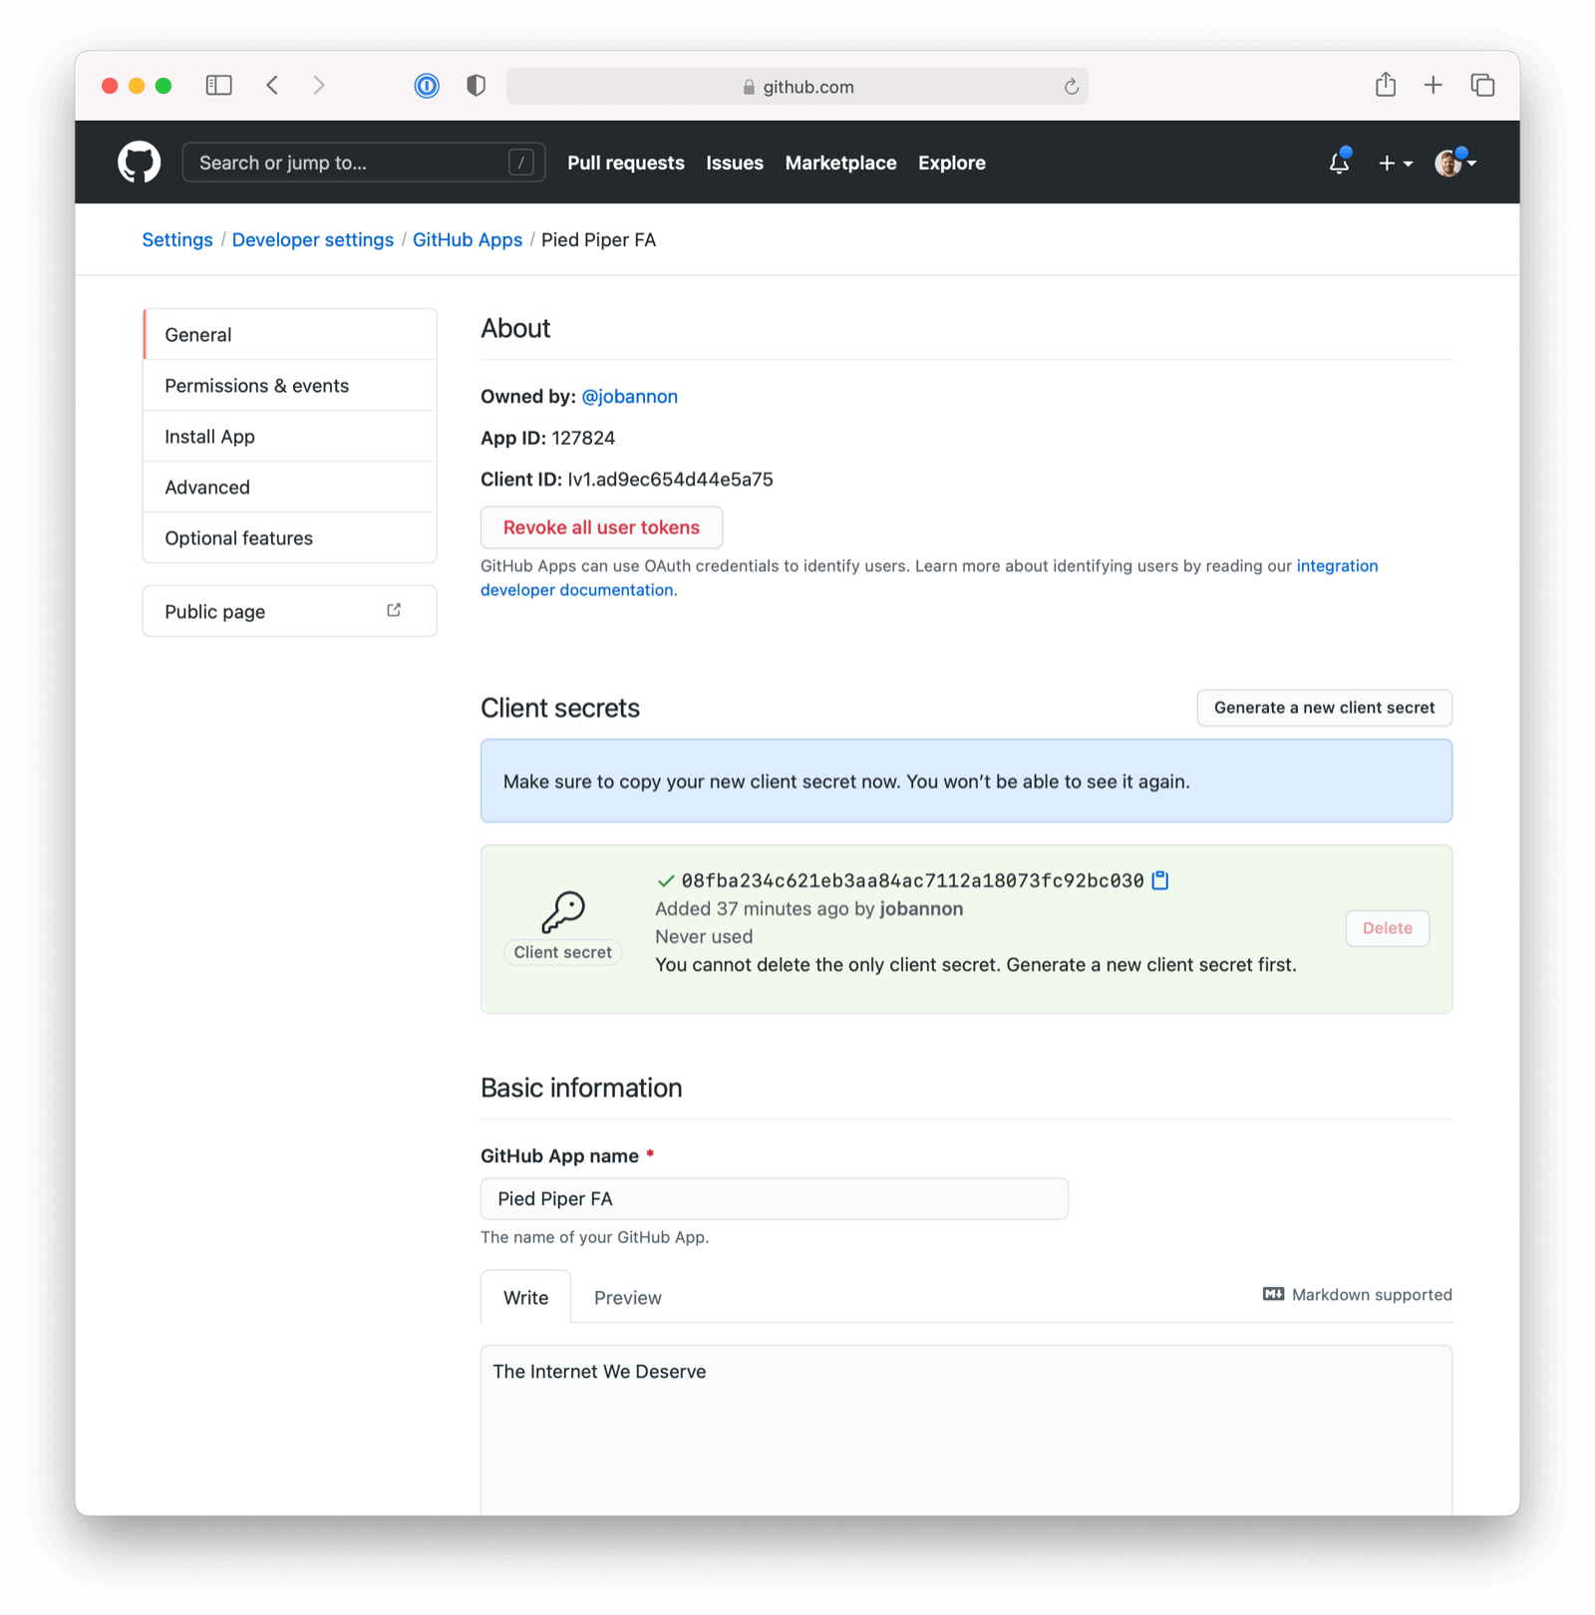Select Optional features in the sidebar

point(290,538)
